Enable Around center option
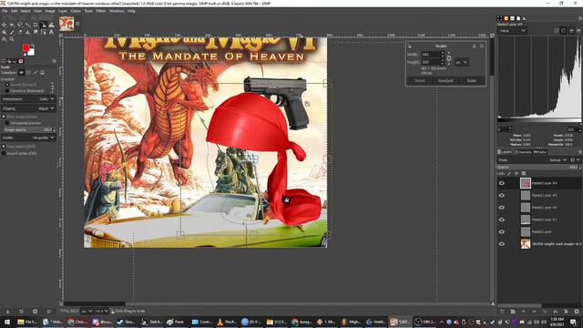 (4, 153)
